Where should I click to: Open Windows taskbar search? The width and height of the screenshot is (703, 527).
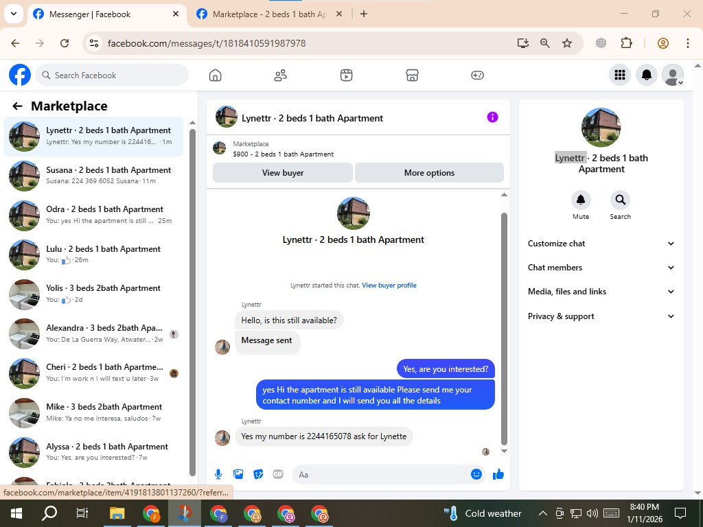coord(49,513)
